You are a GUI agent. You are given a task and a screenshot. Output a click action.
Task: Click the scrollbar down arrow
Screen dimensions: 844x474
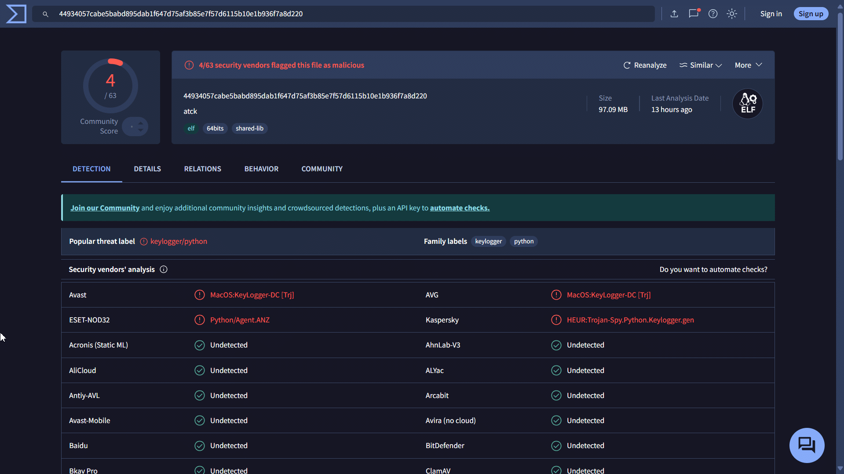(840, 468)
